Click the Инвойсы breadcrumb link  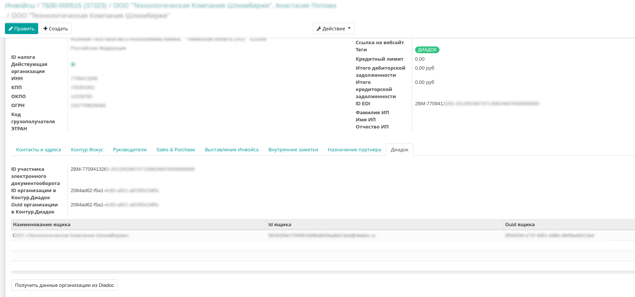pos(20,6)
